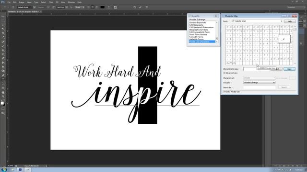Select Small Form Variants in list
Viewport: 307px width, 172px height.
pos(198,34)
